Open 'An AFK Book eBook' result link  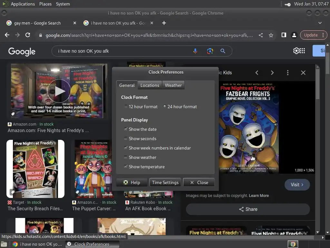[148, 209]
